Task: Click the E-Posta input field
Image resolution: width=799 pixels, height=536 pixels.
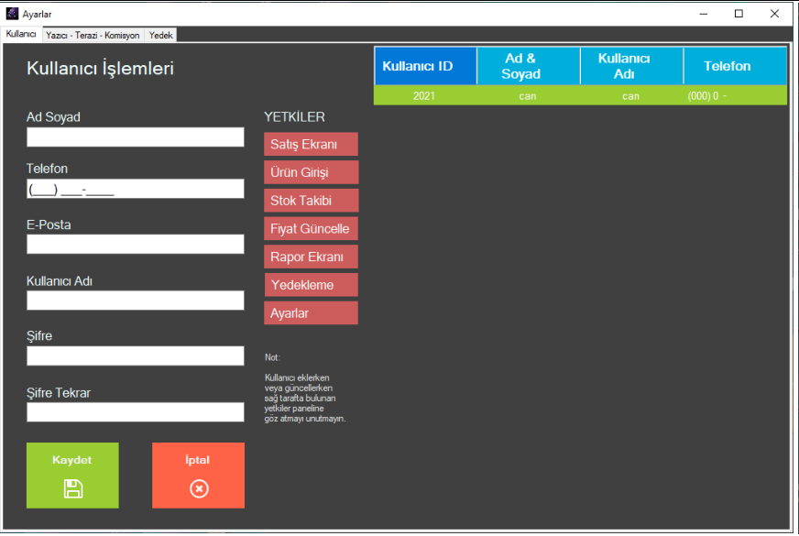Action: [136, 245]
